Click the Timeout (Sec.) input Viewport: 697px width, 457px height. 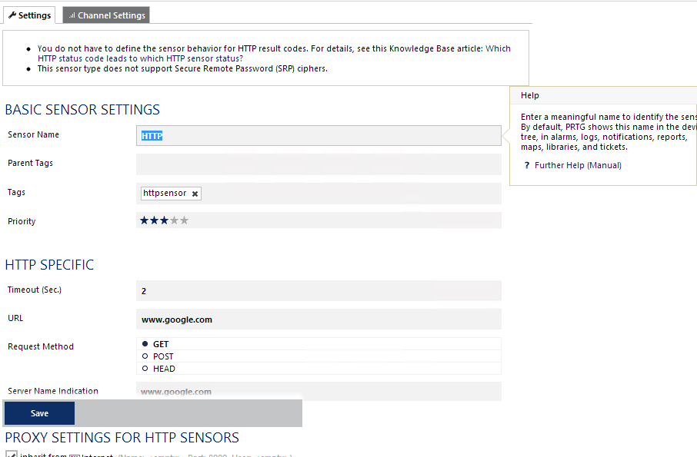[x=318, y=291]
